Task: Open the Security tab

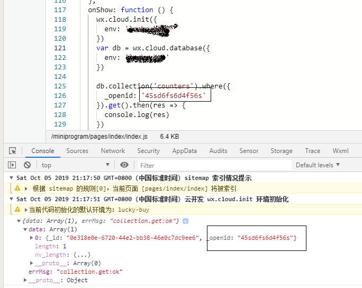Action: 148,151
